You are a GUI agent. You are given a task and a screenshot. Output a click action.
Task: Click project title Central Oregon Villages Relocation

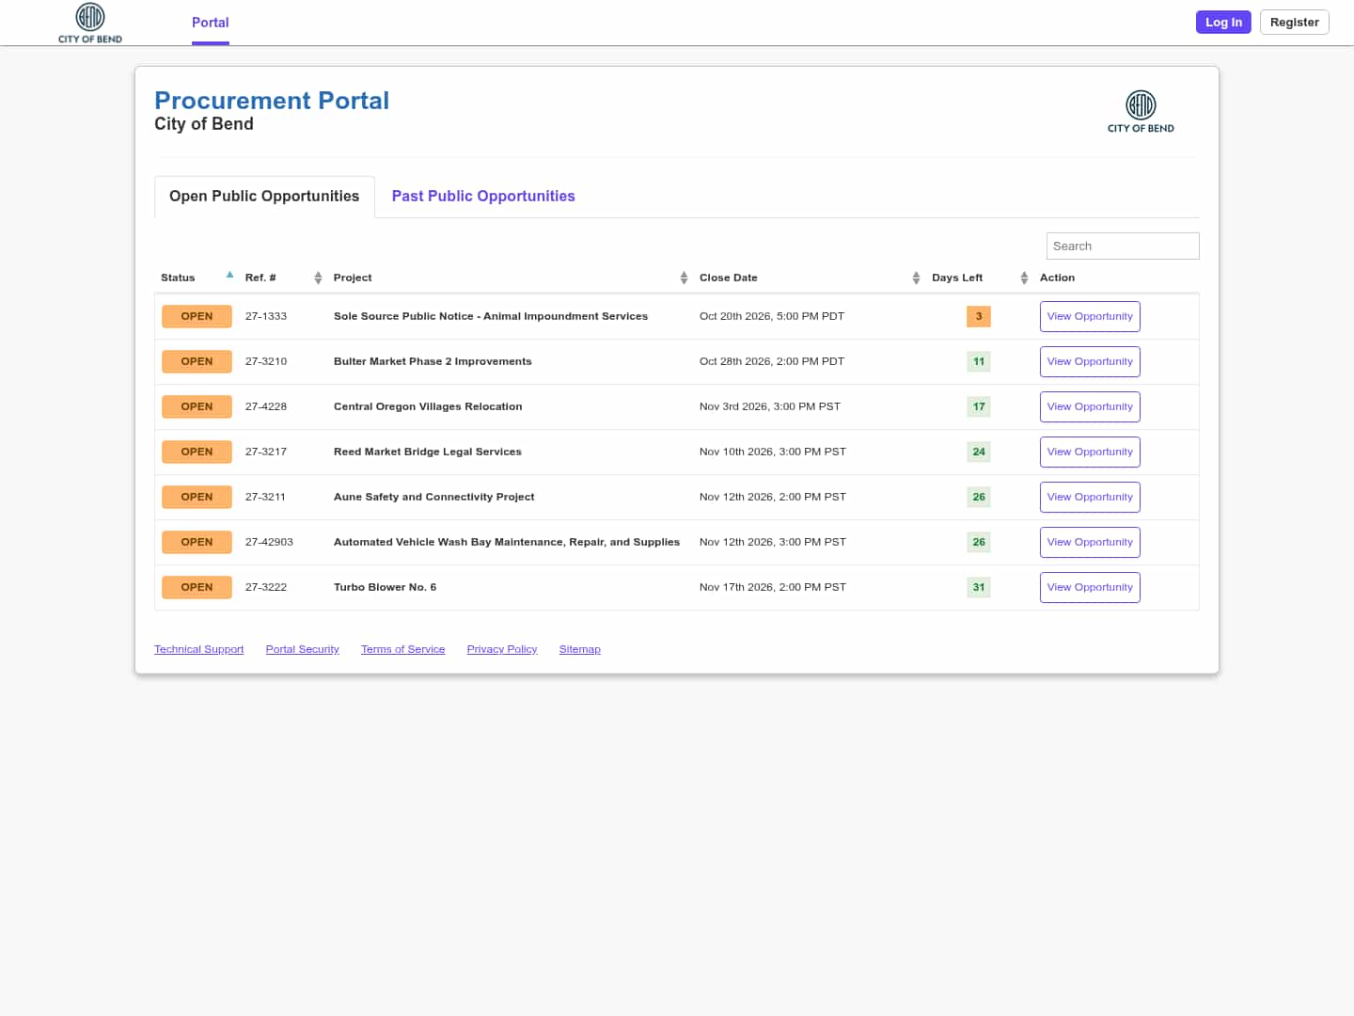(428, 406)
